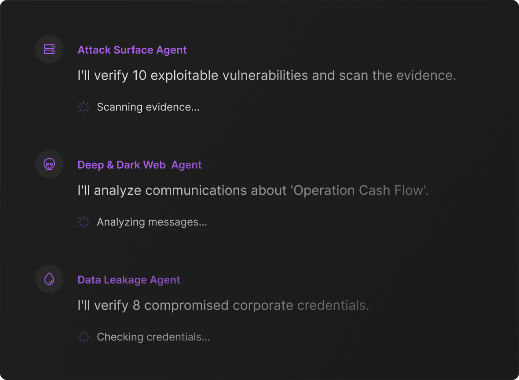Click the Deep & Dark Web skull icon
This screenshot has width=519, height=380.
[49, 164]
